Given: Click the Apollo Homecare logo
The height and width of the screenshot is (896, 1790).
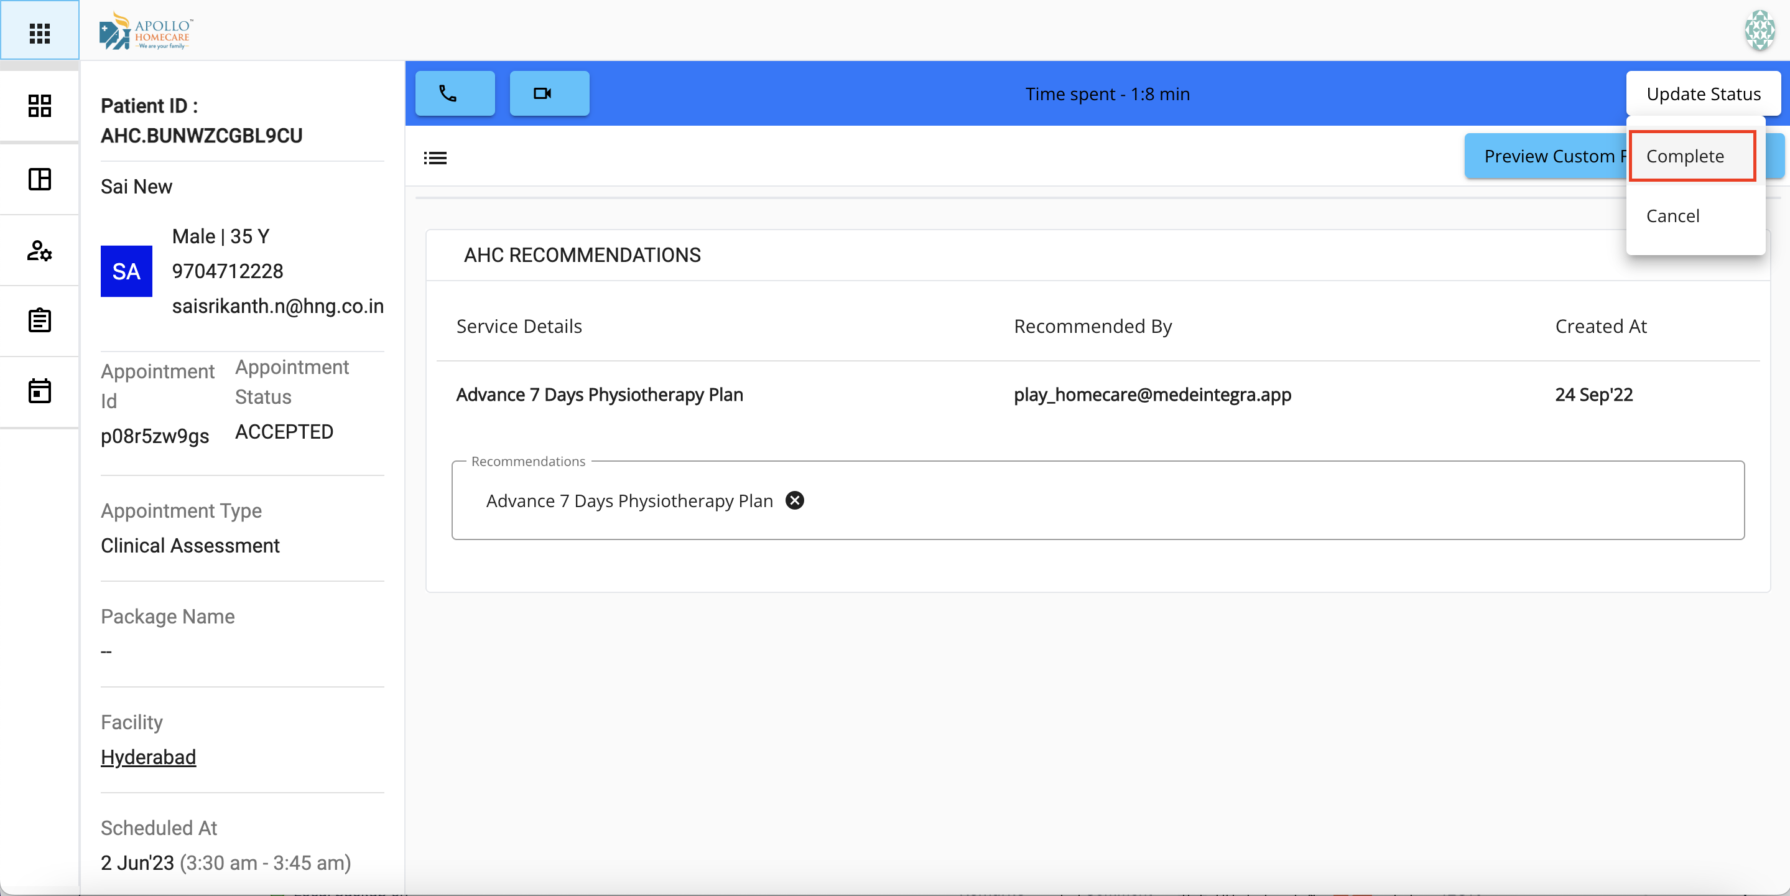Looking at the screenshot, I should [147, 31].
